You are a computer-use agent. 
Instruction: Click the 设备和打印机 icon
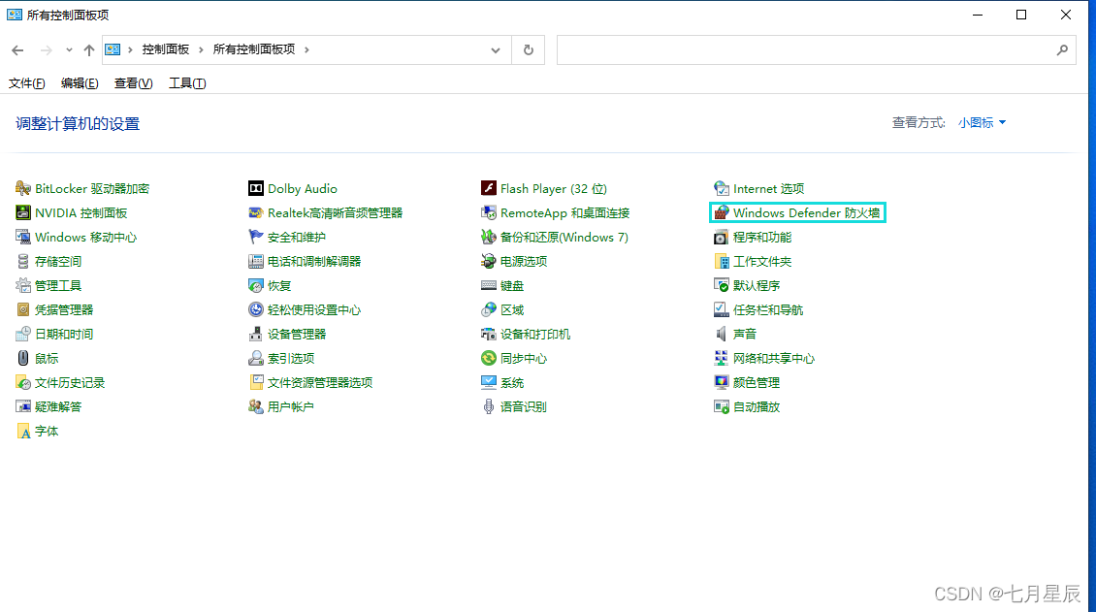tap(489, 334)
